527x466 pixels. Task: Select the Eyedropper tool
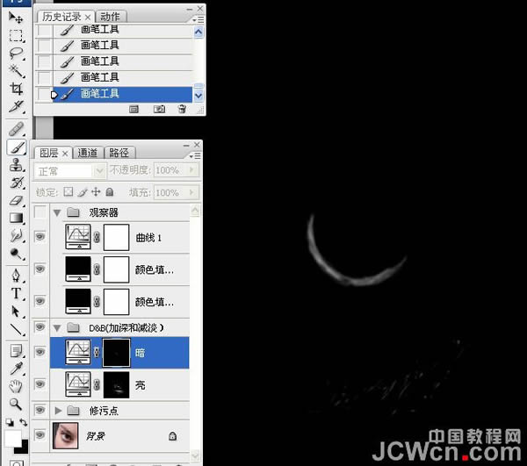(x=16, y=369)
